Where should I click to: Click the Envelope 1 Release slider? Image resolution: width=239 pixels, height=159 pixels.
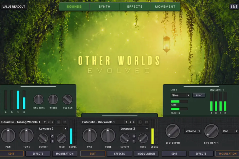click(225, 101)
